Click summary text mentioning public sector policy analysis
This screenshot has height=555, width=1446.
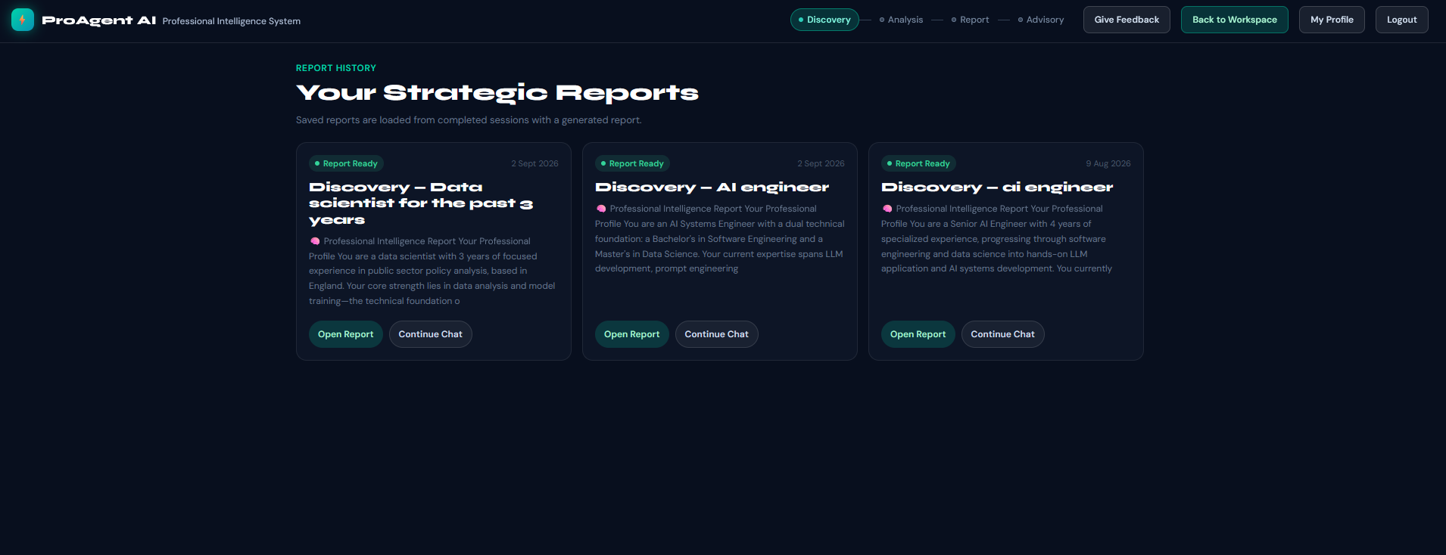432,271
